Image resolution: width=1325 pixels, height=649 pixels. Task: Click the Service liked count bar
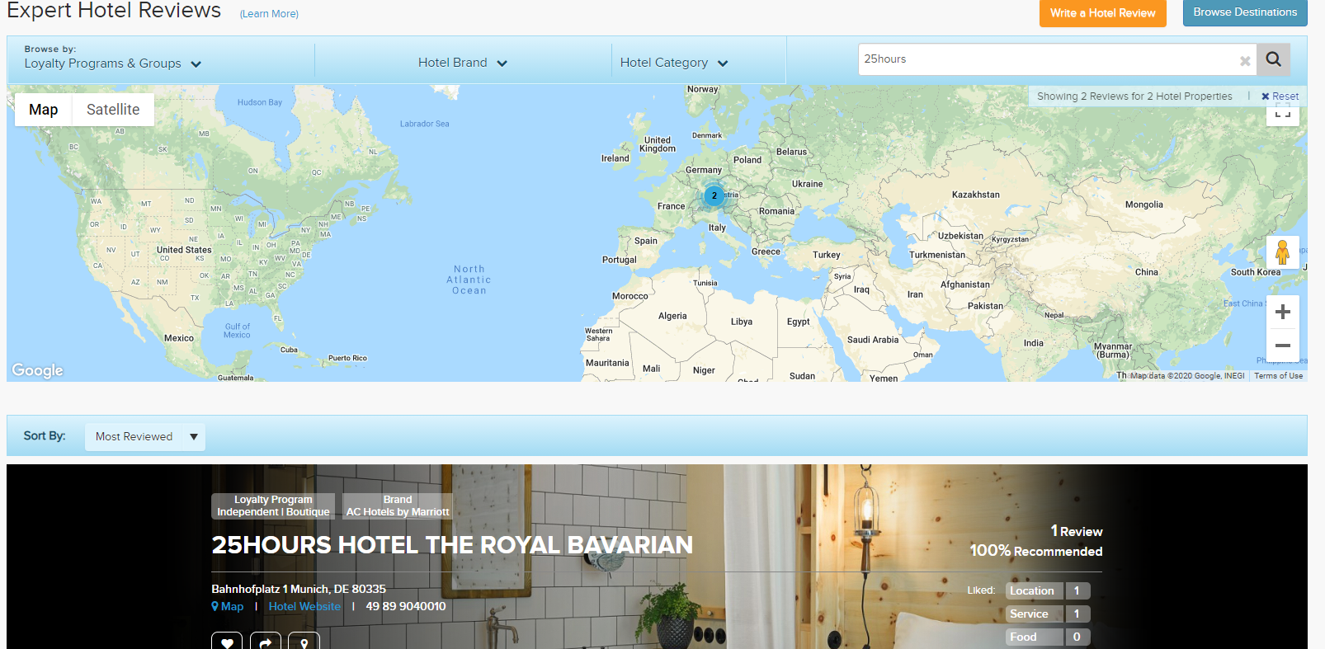coord(1049,614)
